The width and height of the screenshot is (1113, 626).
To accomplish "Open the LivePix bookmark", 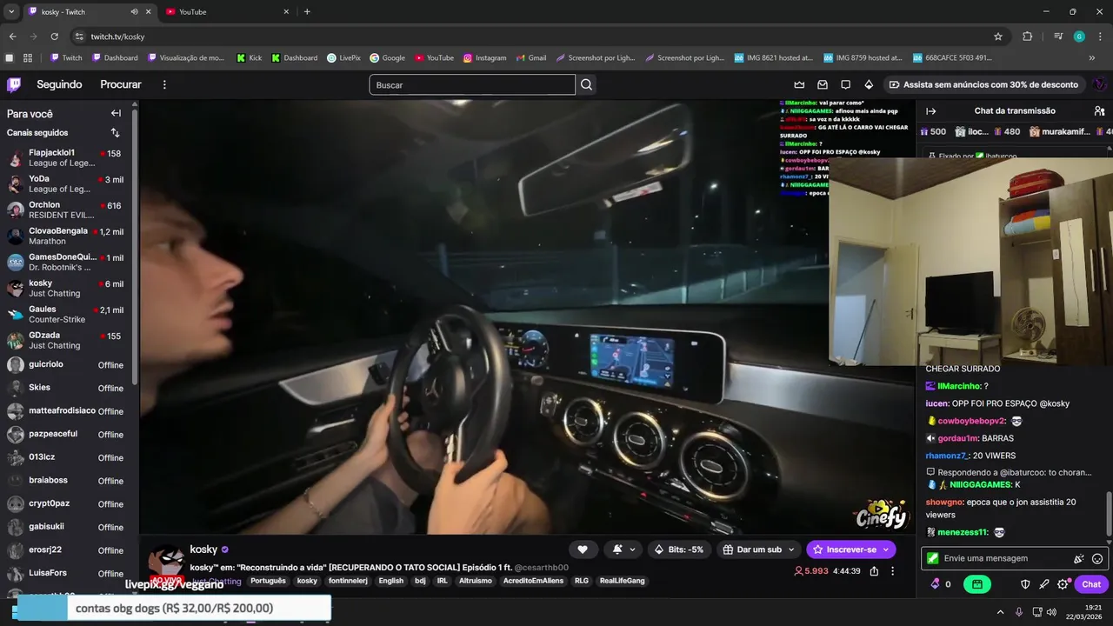I will coord(343,58).
